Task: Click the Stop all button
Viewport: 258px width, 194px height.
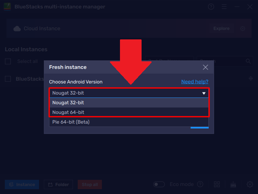Action: (x=90, y=184)
